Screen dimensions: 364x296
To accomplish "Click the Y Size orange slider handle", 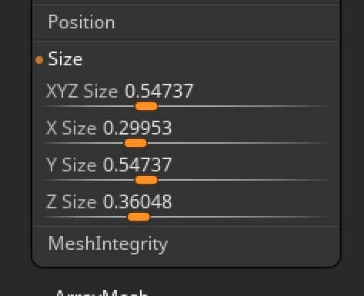I will tap(146, 180).
